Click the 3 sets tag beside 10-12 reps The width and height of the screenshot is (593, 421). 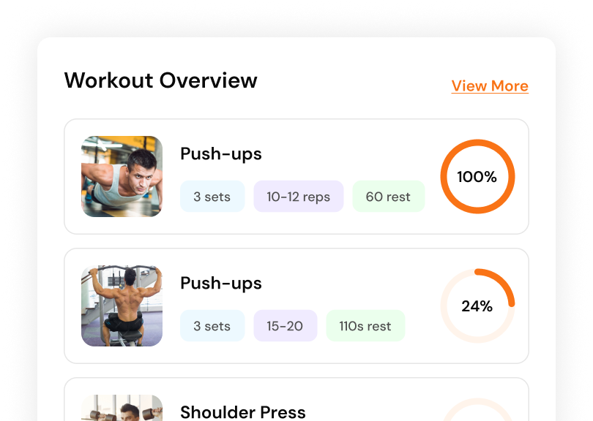212,197
